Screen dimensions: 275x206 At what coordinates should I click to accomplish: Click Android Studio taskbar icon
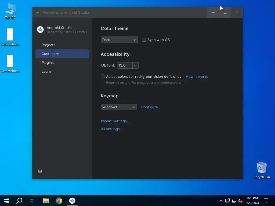[72, 201]
